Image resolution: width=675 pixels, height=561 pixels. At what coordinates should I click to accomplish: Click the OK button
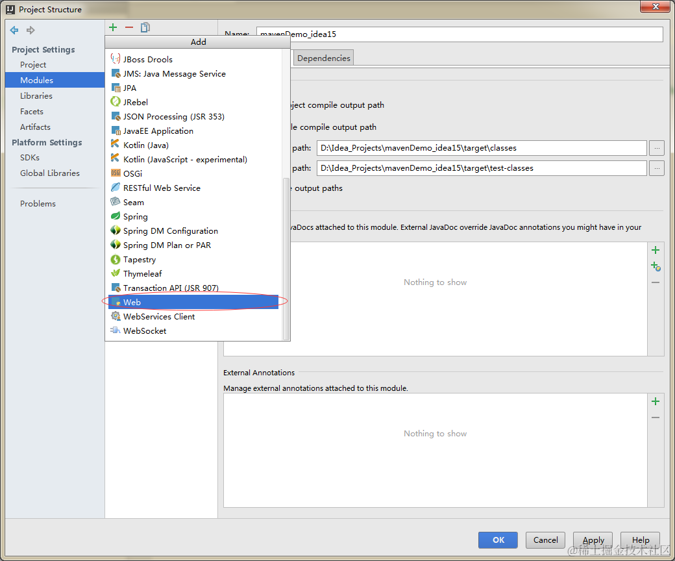(498, 540)
